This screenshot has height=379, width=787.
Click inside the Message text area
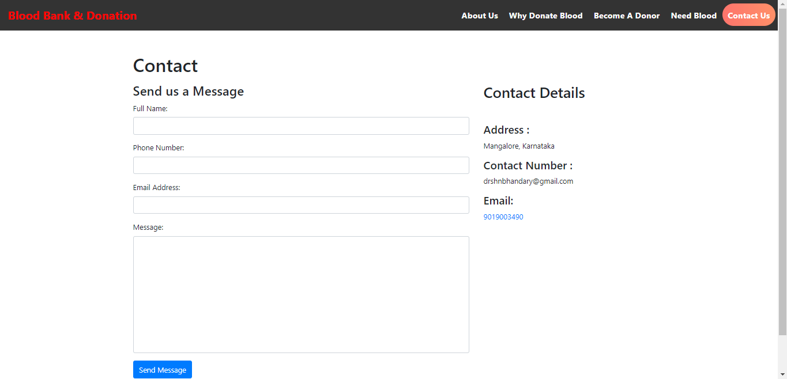(300, 294)
